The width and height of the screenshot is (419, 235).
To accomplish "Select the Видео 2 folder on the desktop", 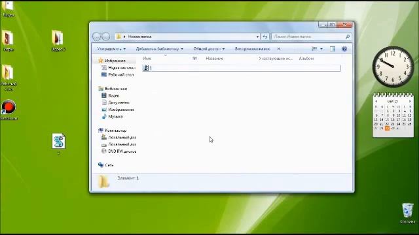I will click(x=58, y=40).
